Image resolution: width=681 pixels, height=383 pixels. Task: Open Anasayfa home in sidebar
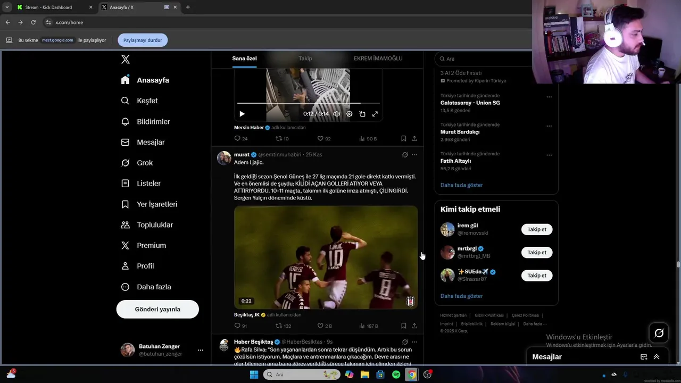[145, 80]
